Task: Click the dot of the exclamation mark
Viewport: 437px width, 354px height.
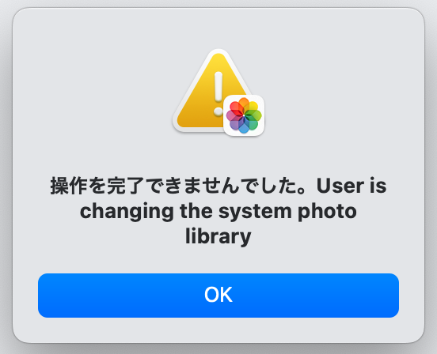Action: click(x=218, y=111)
